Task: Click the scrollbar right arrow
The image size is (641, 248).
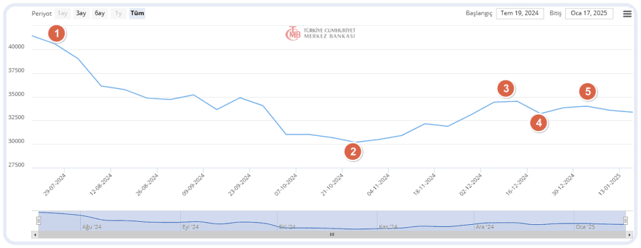Action: 630,234
